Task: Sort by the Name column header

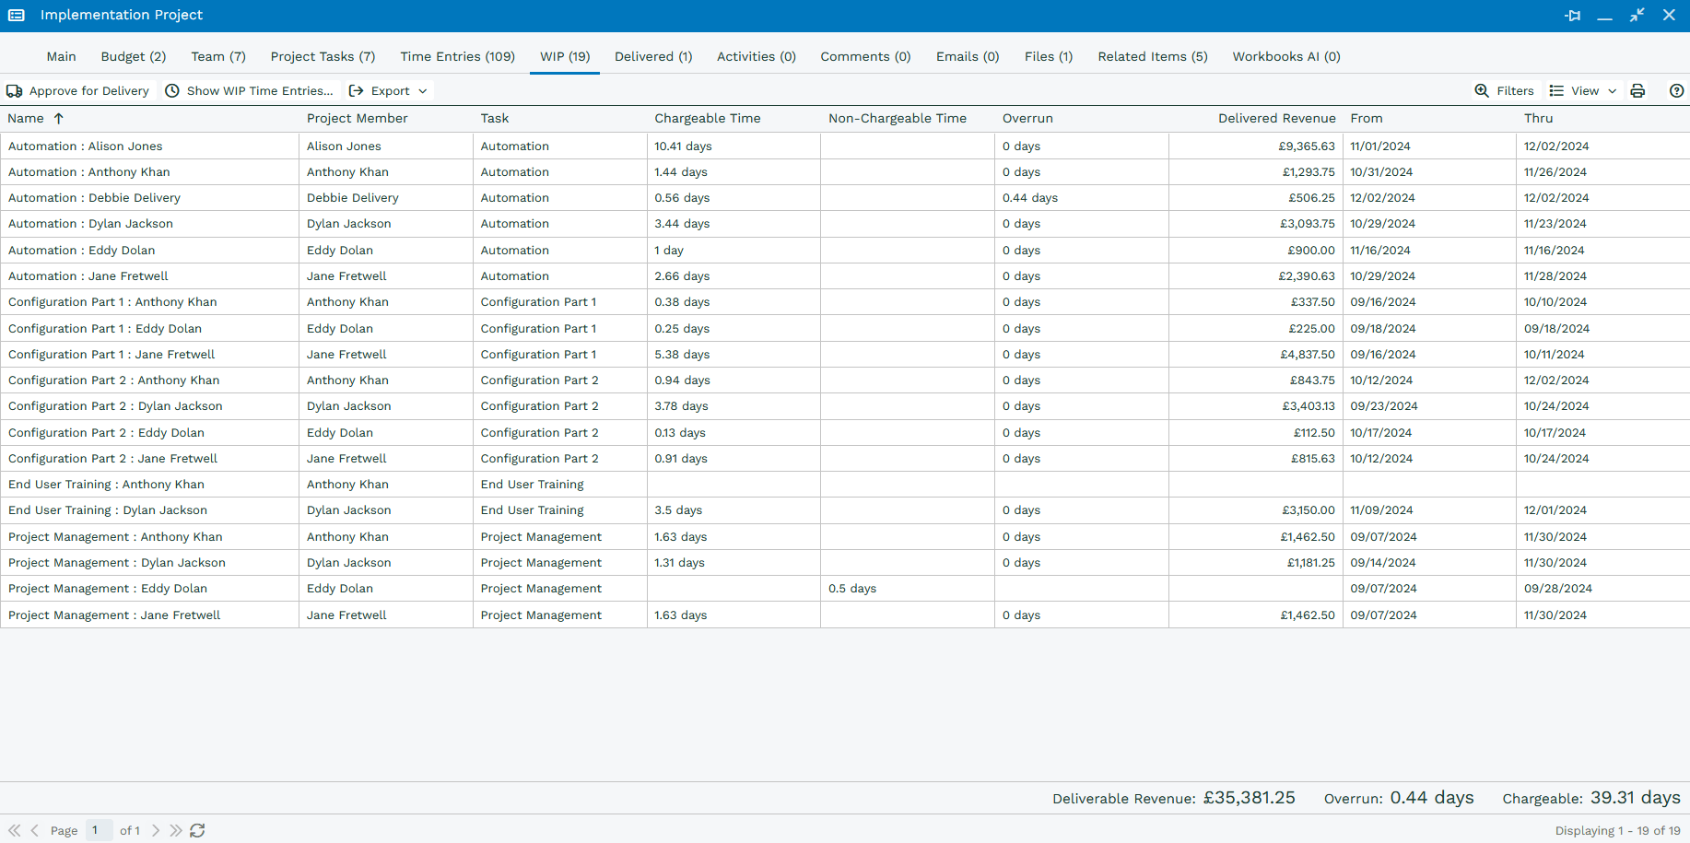Action: click(x=26, y=118)
